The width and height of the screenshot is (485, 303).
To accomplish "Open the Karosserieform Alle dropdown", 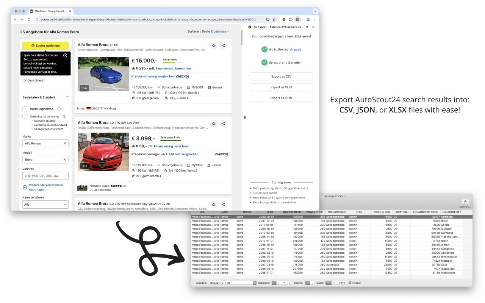I will (x=45, y=205).
